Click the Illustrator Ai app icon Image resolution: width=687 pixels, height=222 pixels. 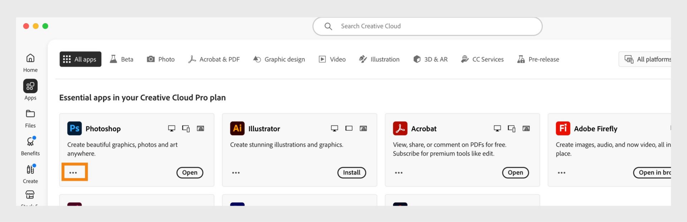coord(237,128)
